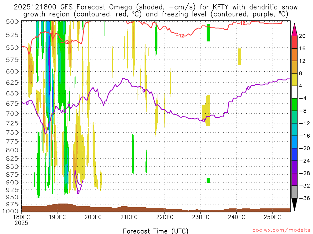313x234 pixels.
Task: Click the black arrow below the colorbar
Action: [x=294, y=204]
